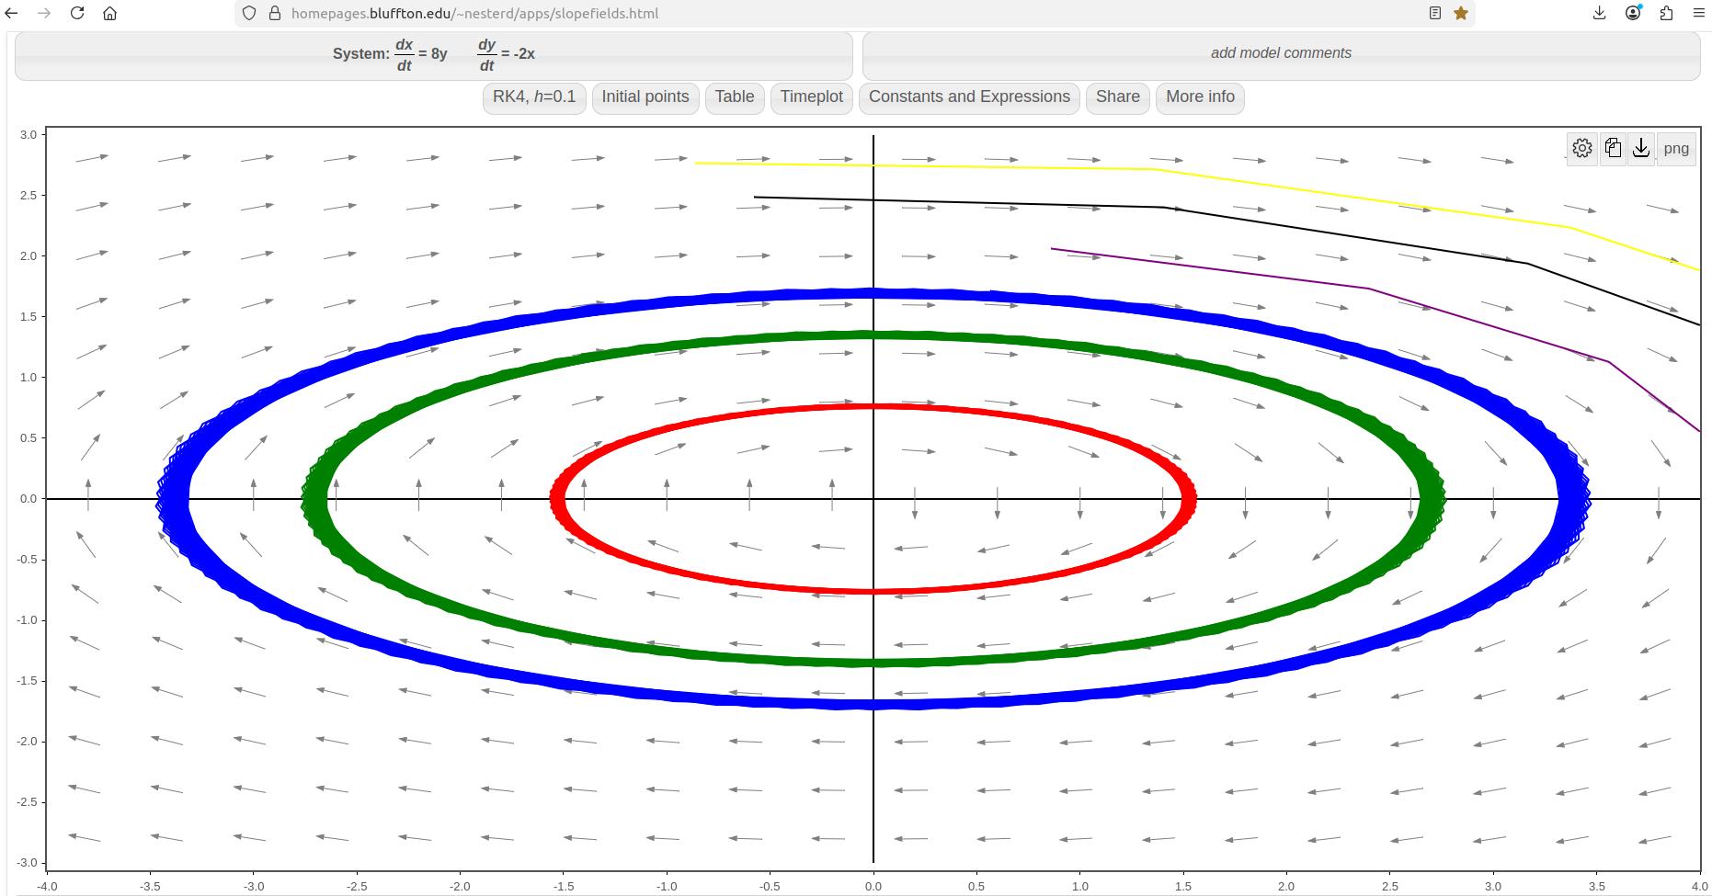Viewport: 1712px width, 896px height.
Task: Open the Firefox hamburger application menu
Action: pos(1698,13)
